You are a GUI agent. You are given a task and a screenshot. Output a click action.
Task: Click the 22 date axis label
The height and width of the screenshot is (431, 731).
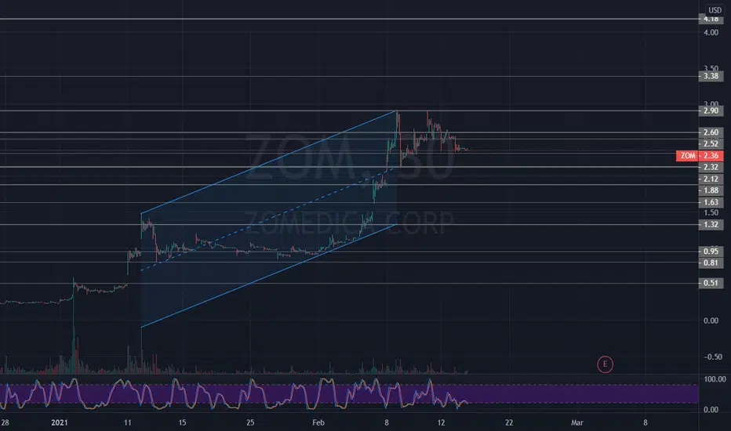point(509,422)
